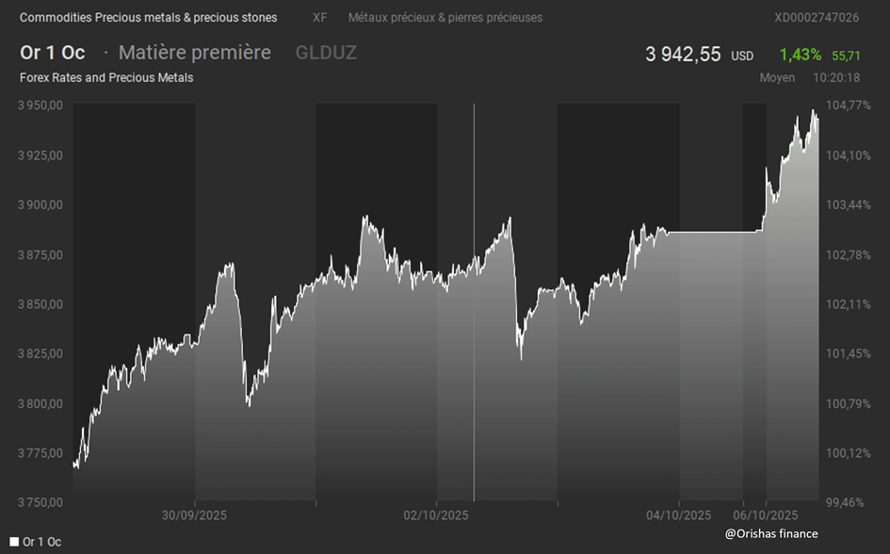Select the Matière première asset type label

[194, 53]
